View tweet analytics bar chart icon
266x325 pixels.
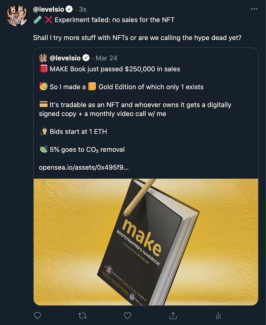(218, 315)
